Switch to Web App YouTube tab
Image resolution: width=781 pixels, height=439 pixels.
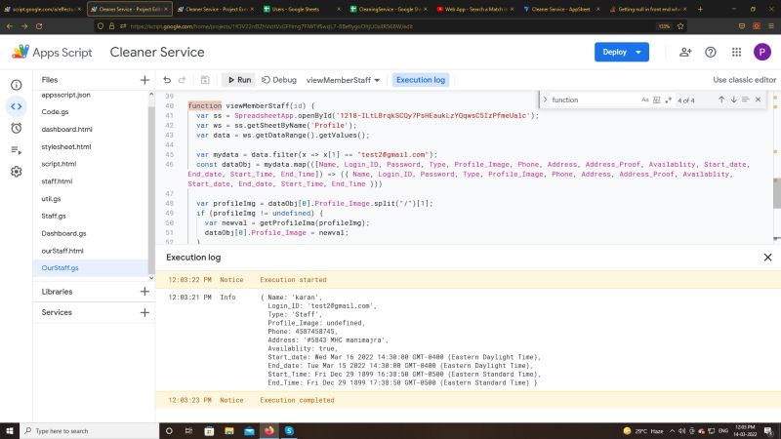point(475,9)
